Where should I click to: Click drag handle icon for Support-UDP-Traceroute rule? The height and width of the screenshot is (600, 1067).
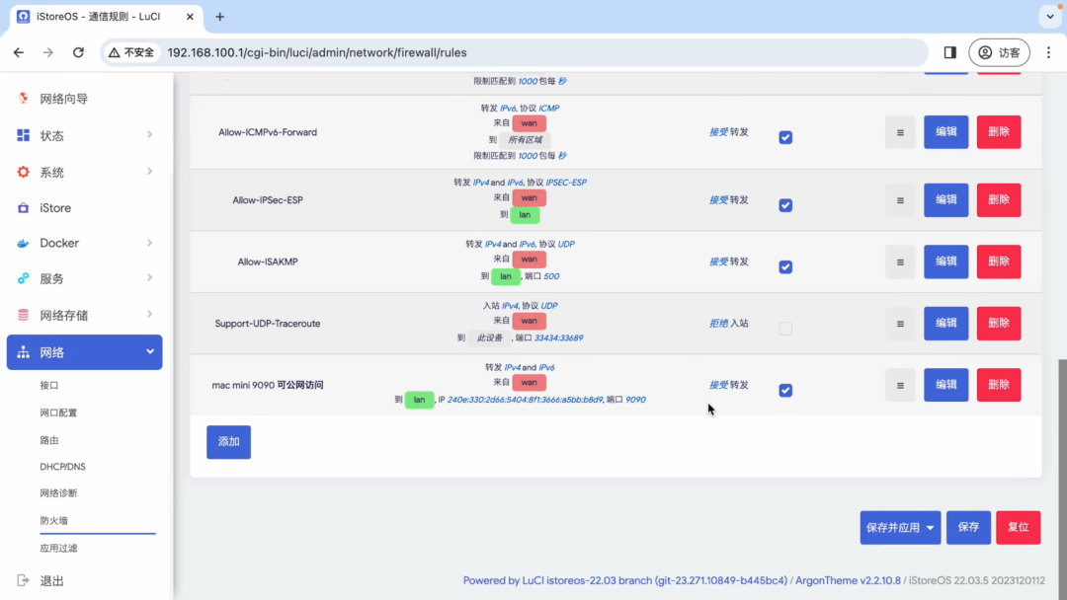point(899,324)
